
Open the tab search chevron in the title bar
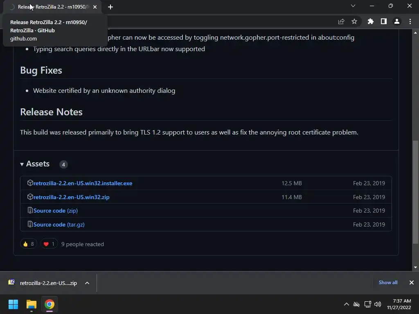[x=353, y=6]
